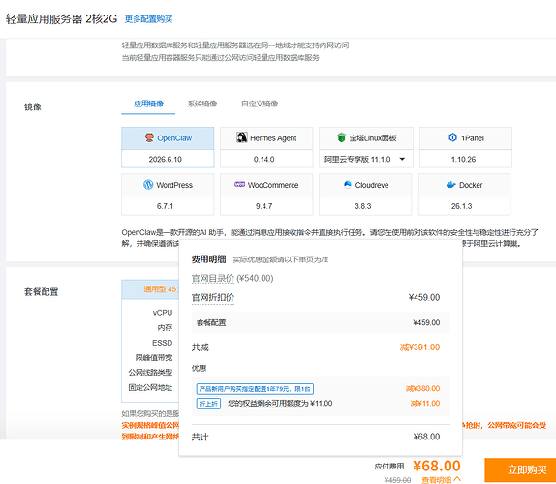Open the 更多配置购买 link

click(148, 19)
